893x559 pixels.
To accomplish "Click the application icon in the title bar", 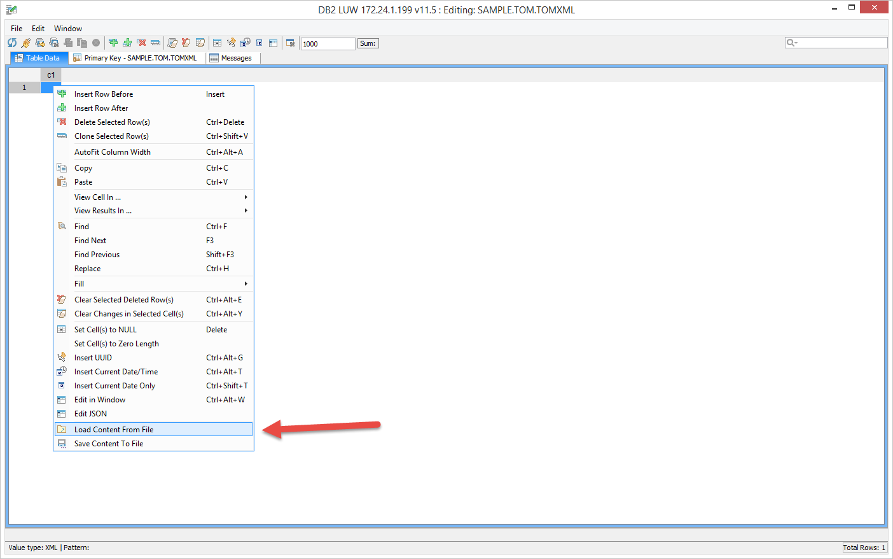I will (11, 10).
